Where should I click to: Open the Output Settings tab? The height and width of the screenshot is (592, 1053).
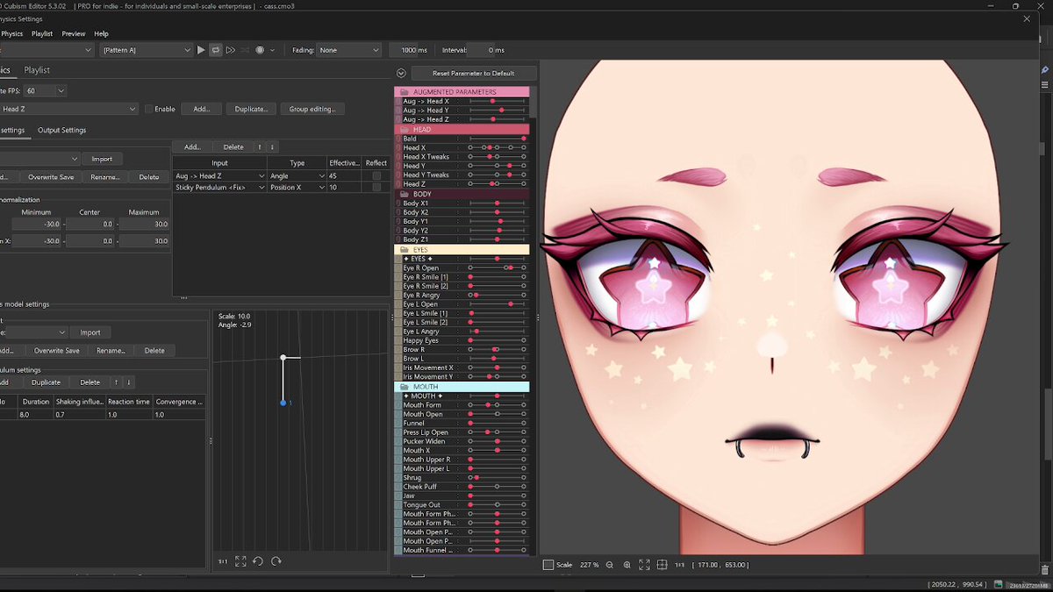point(61,130)
